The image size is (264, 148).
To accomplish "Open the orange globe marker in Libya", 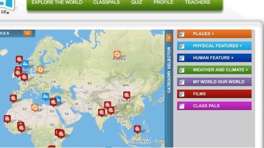I will (35, 107).
